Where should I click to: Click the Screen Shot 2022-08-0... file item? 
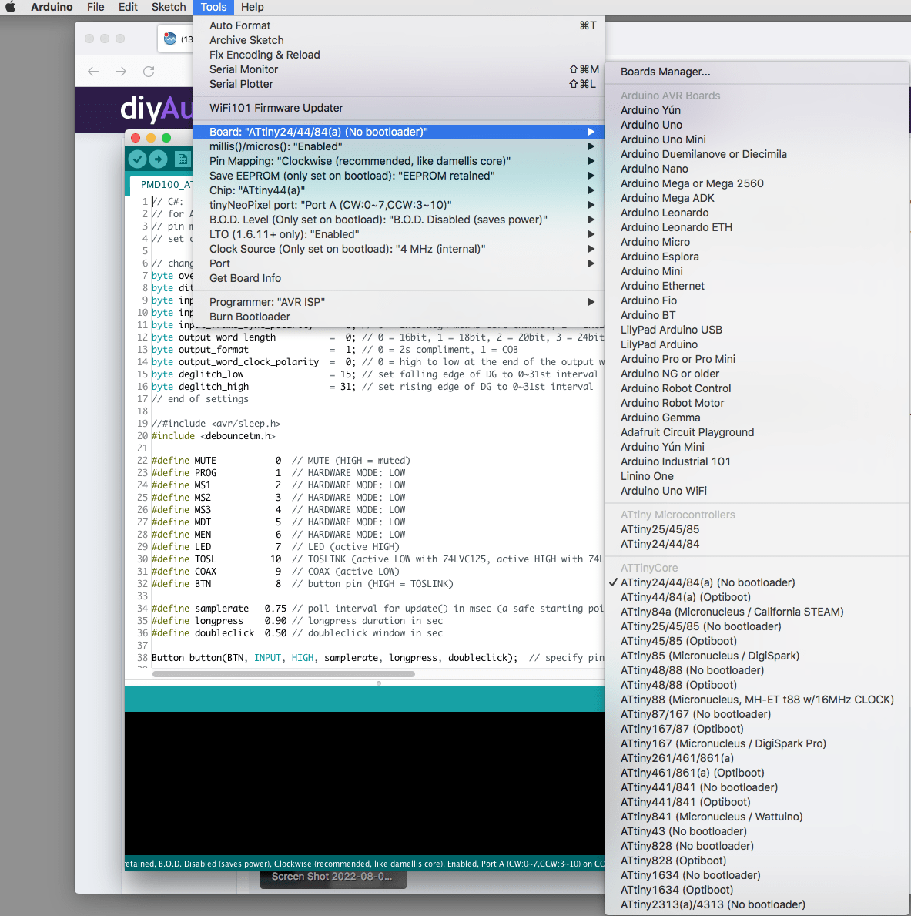pyautogui.click(x=333, y=877)
